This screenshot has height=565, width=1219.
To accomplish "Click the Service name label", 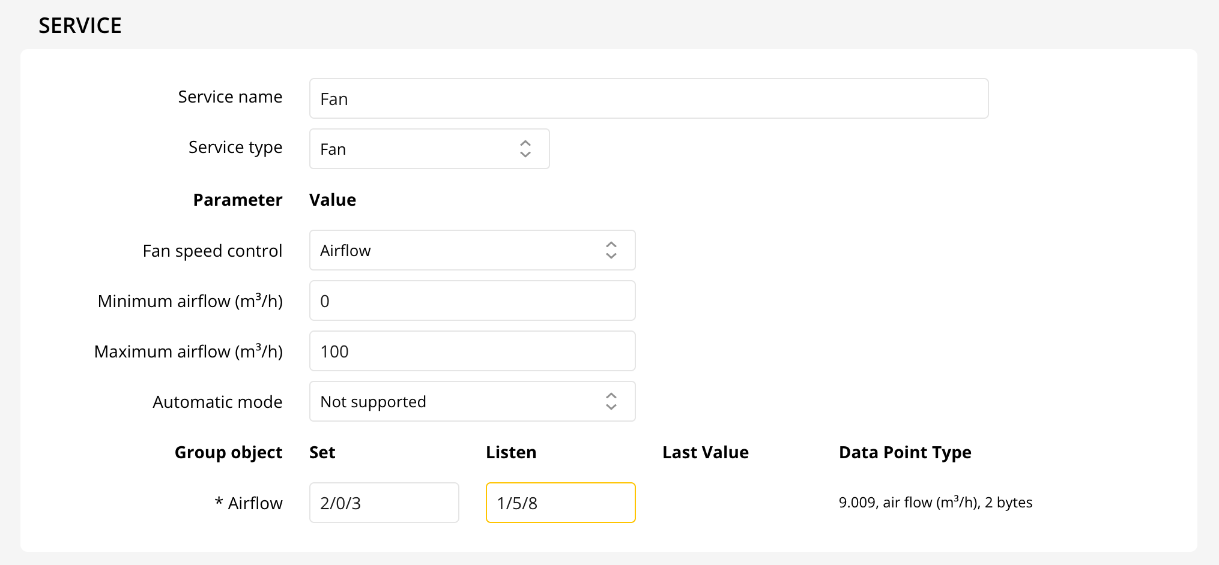I will pos(230,97).
